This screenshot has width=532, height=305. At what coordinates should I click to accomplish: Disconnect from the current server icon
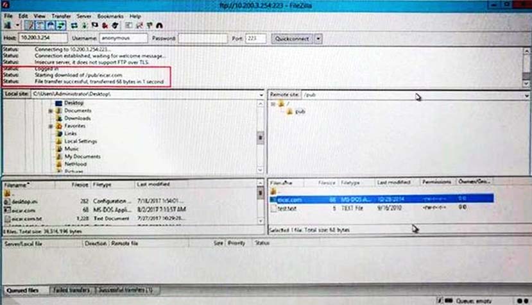pyautogui.click(x=105, y=26)
